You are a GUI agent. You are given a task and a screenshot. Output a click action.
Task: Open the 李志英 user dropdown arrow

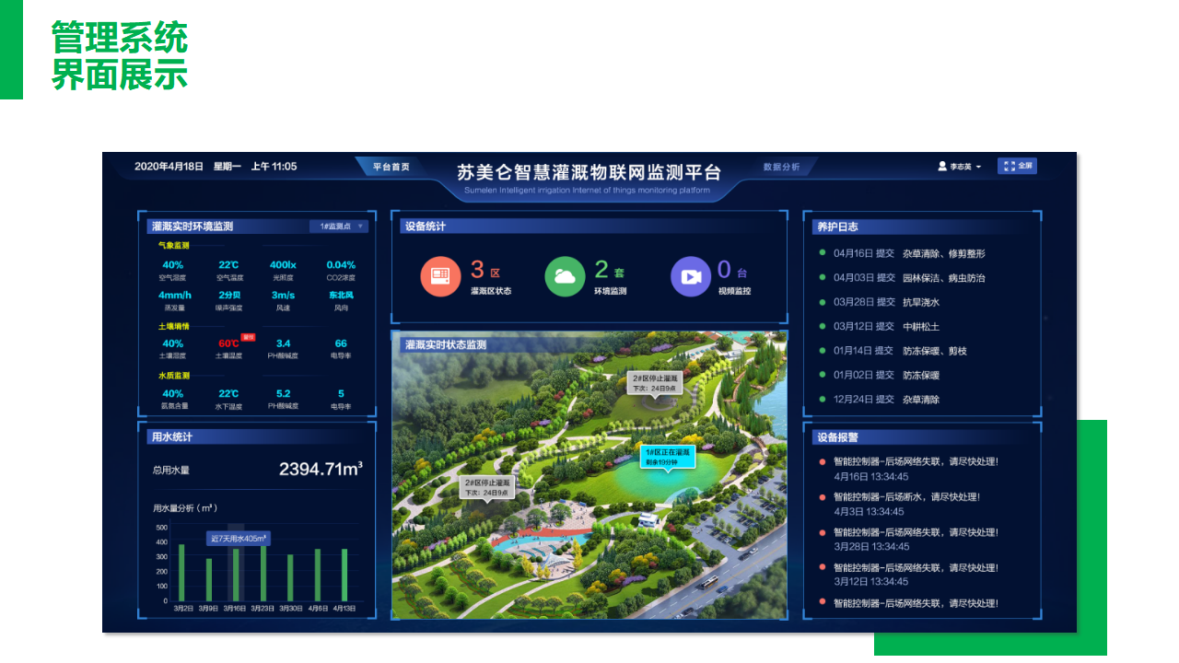978,167
